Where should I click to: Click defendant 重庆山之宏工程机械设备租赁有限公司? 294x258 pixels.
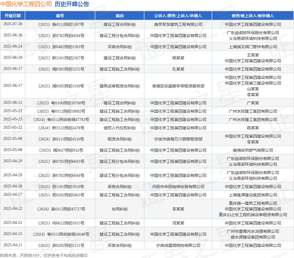[x=253, y=215]
